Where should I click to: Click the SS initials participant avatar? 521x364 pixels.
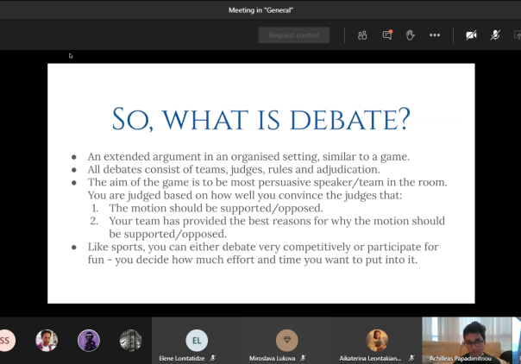coord(7,341)
